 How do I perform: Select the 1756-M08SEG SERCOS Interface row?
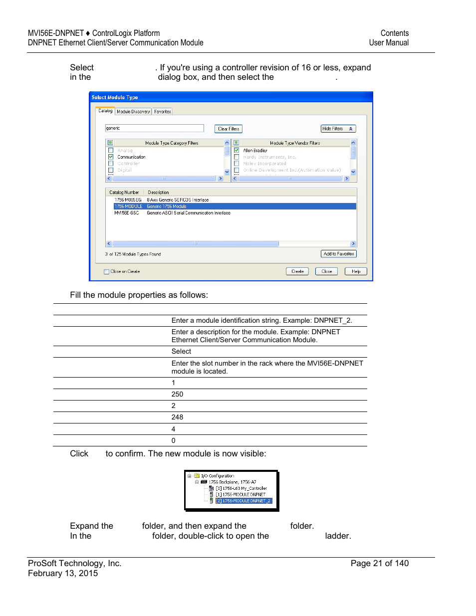[235, 200]
